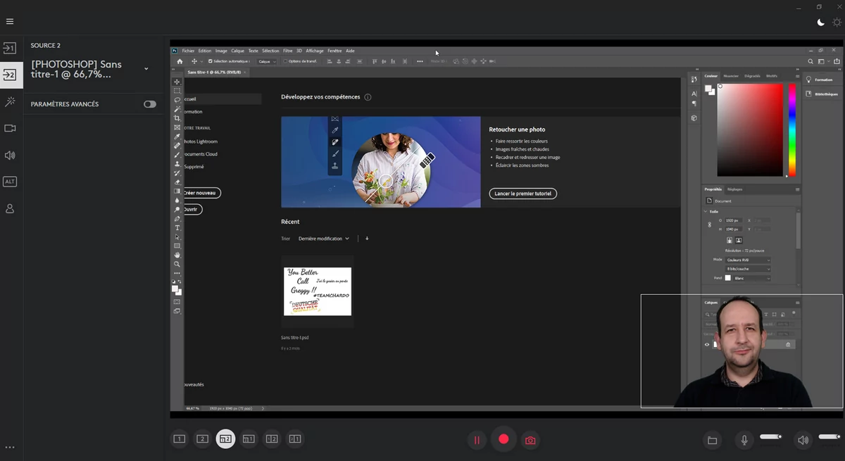The image size is (845, 461).
Task: Open the user account sidebar icon
Action: pos(10,209)
